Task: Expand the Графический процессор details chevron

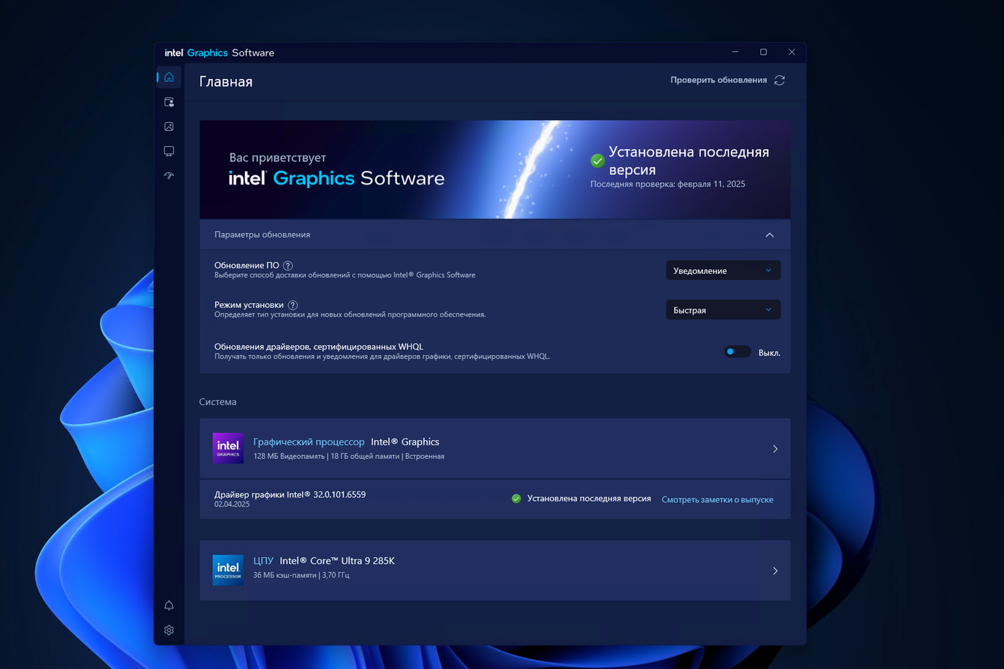Action: (x=775, y=449)
